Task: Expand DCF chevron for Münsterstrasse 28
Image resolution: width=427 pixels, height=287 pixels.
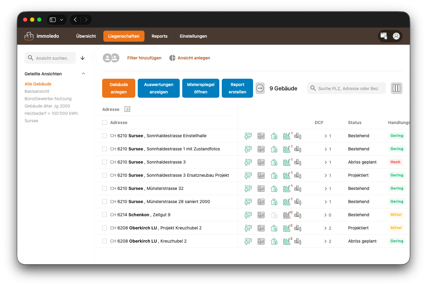Action: tap(326, 202)
